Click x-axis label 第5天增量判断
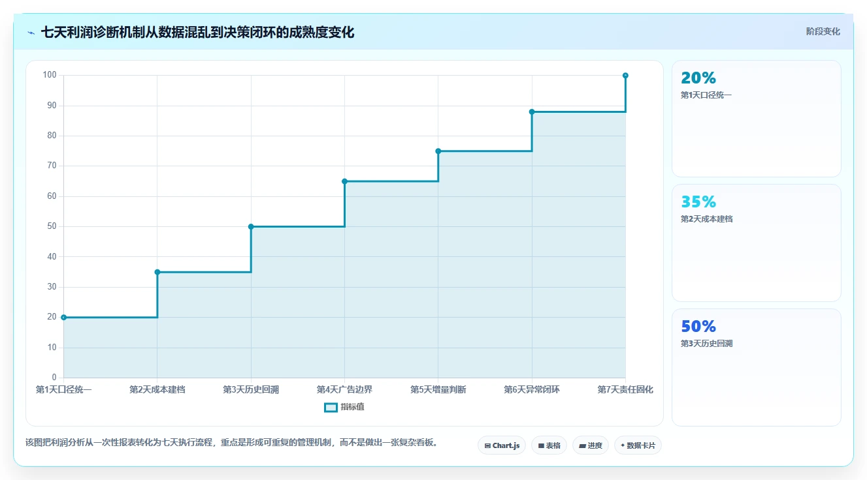Image resolution: width=867 pixels, height=480 pixels. [x=438, y=390]
